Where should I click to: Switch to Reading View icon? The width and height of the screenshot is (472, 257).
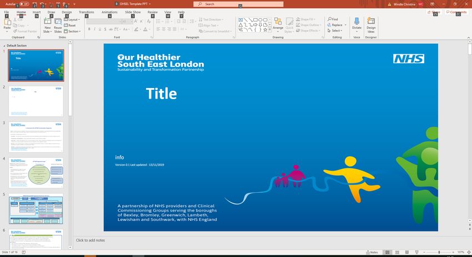pyautogui.click(x=407, y=252)
